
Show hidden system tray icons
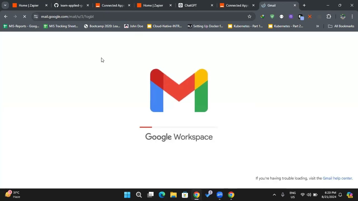[274, 195]
